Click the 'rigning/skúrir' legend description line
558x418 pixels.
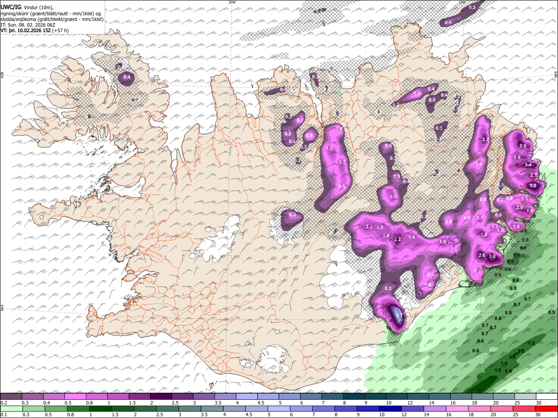pyautogui.click(x=51, y=13)
